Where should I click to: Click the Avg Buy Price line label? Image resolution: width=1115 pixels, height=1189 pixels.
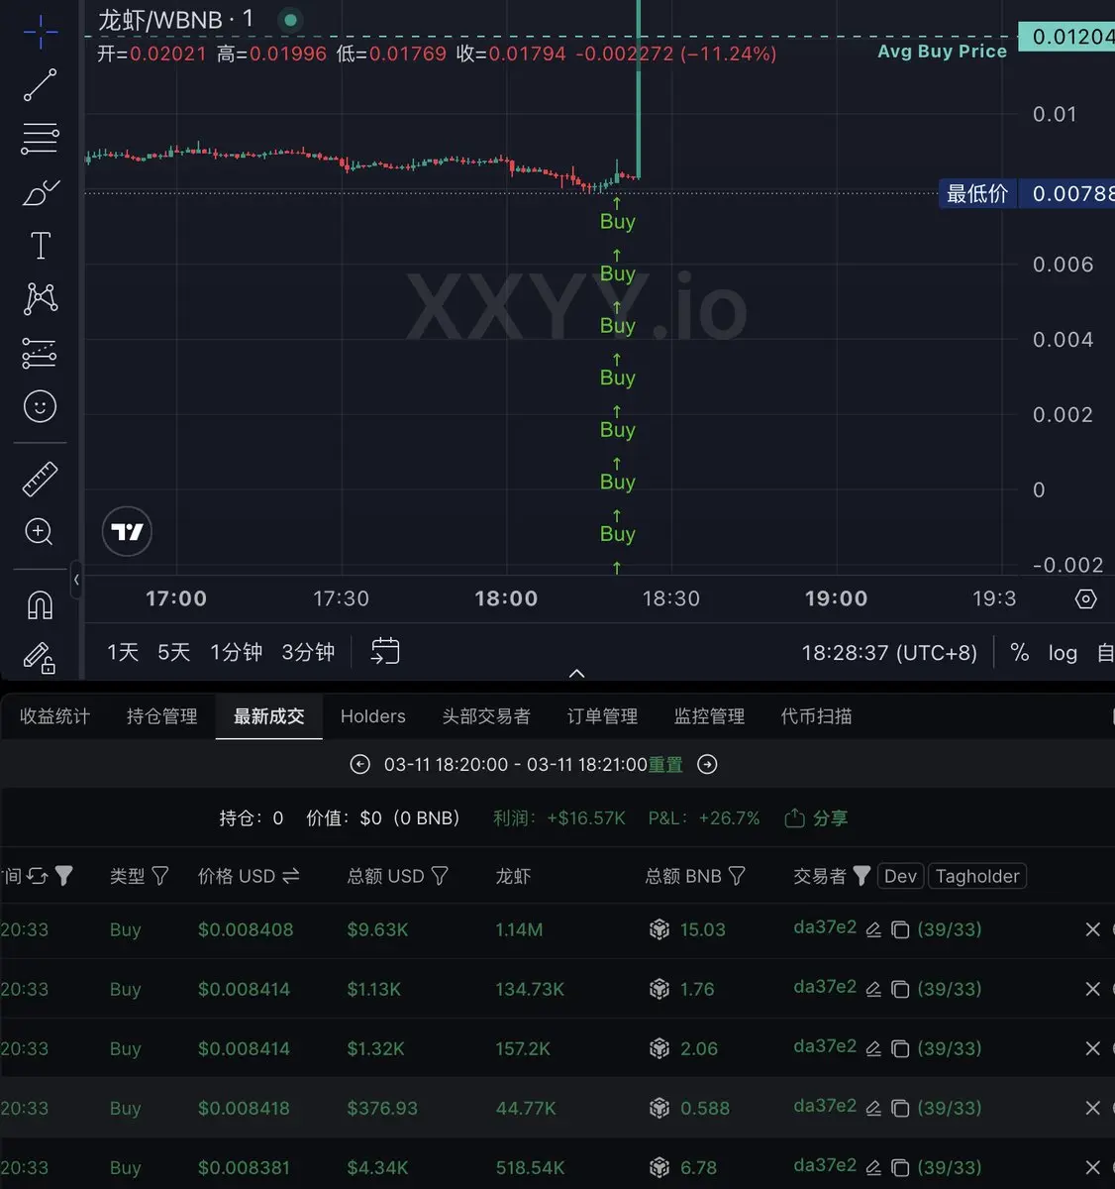[x=942, y=51]
